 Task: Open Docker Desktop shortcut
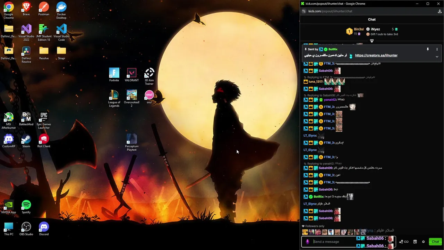click(61, 10)
